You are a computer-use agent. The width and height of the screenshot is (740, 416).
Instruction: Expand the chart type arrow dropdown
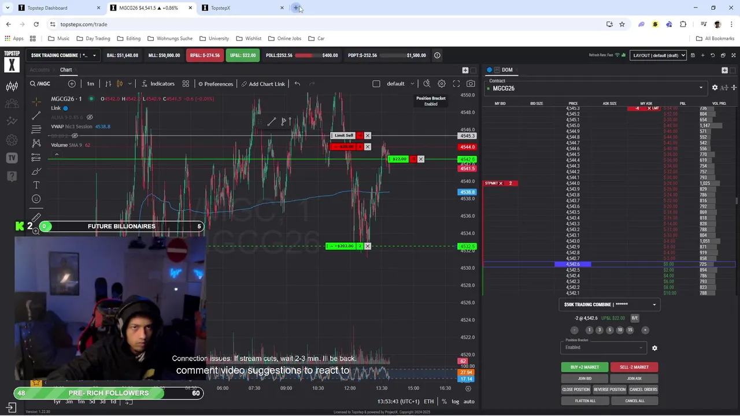point(130,84)
